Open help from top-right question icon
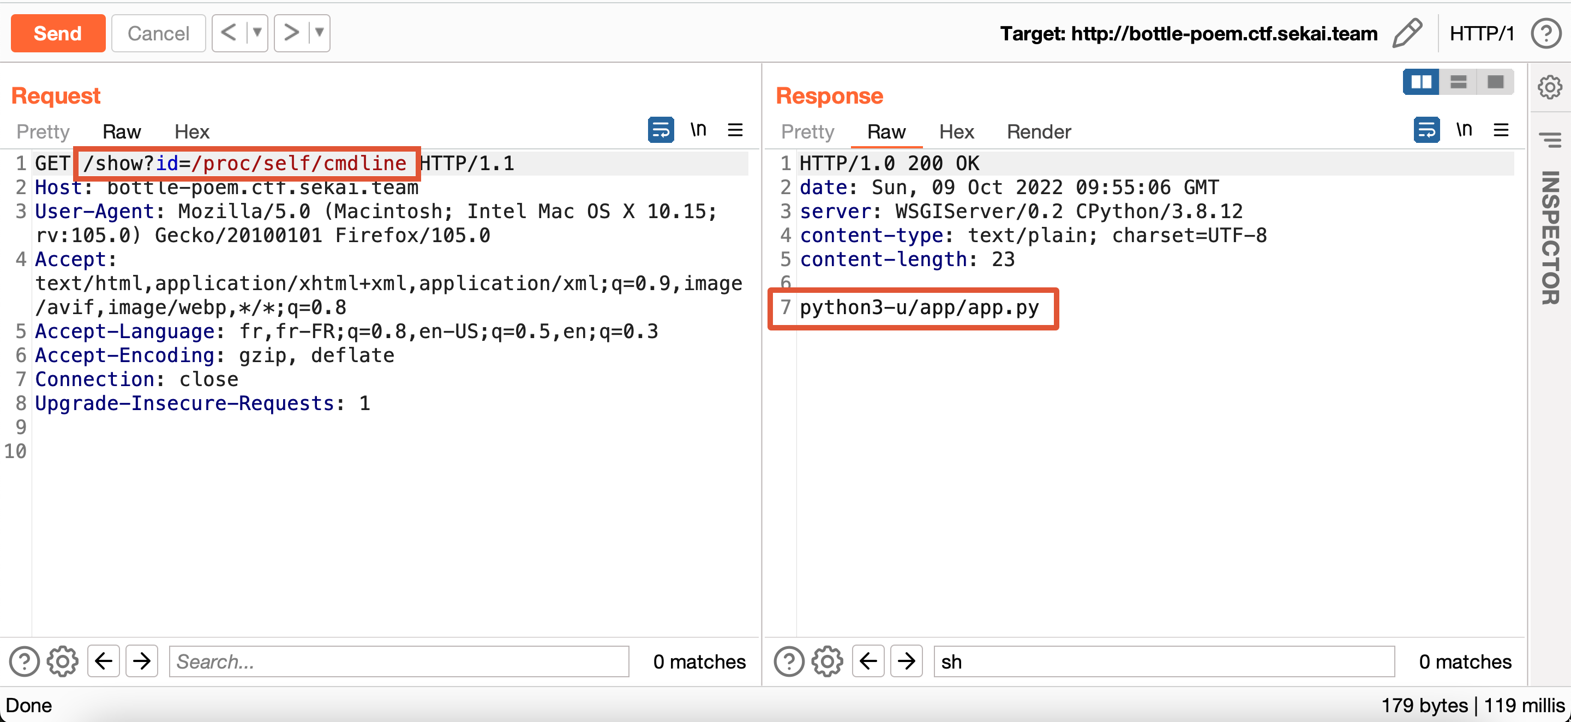 tap(1546, 34)
